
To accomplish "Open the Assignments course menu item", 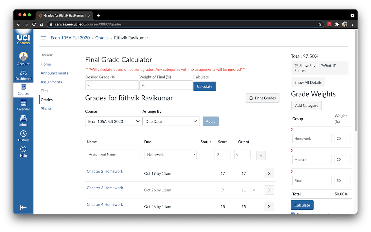I will point(51,82).
